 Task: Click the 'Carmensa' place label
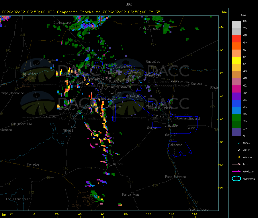tap(175, 145)
